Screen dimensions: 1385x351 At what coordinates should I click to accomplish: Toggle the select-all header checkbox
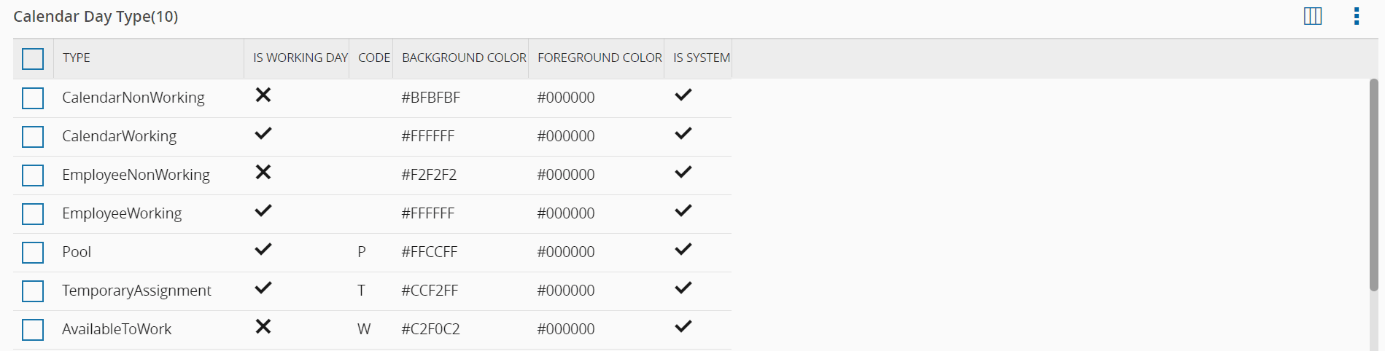[33, 58]
